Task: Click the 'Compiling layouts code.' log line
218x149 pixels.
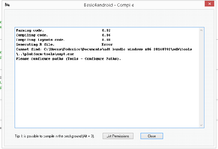Action: (41, 40)
